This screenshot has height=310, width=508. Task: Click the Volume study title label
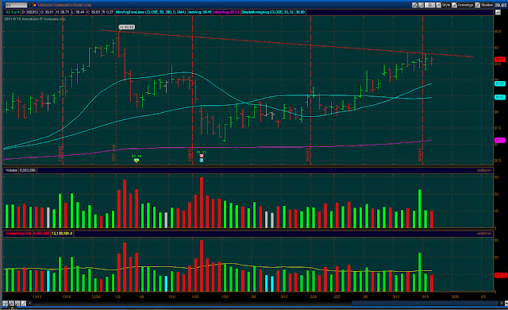[x=11, y=170]
